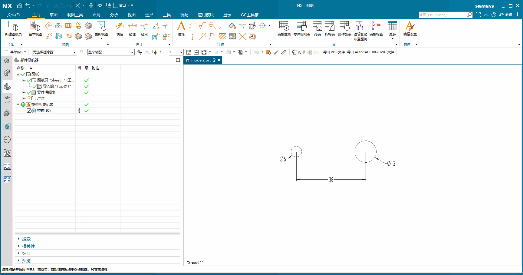Toggle full screen mode icon near search
The width and height of the screenshot is (523, 275).
tap(478, 15)
